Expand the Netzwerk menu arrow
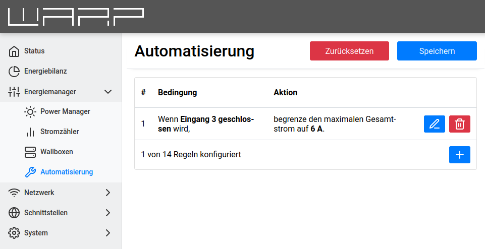Viewport: 485px width, 249px height. point(107,193)
